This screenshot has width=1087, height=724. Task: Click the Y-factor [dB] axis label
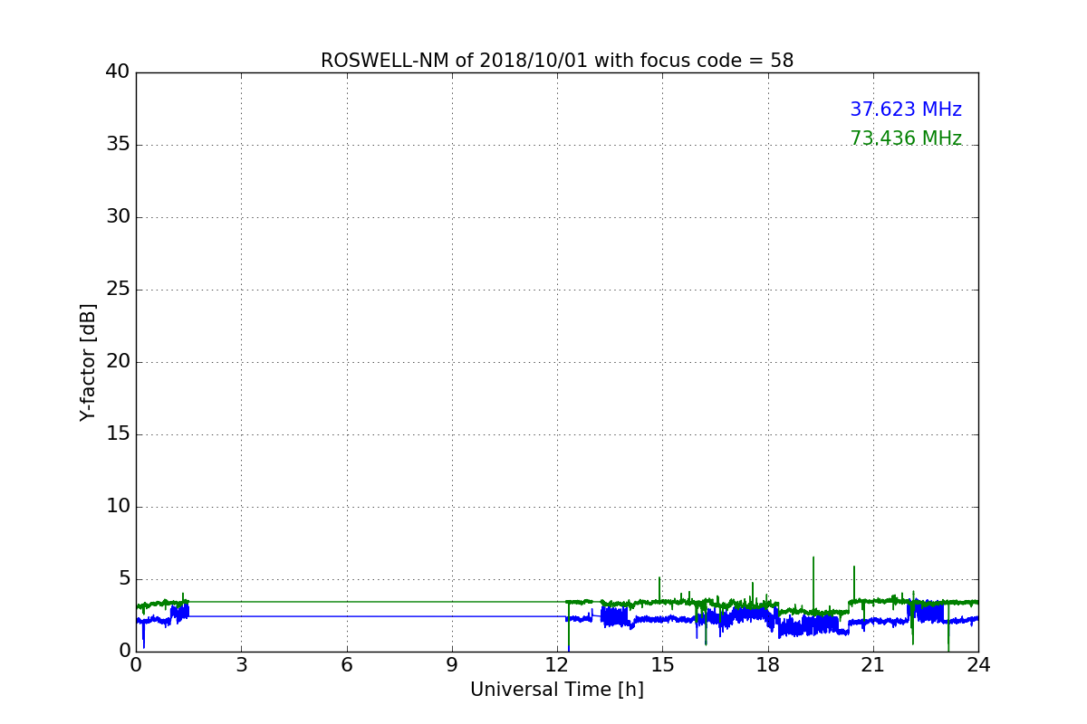[x=88, y=362]
